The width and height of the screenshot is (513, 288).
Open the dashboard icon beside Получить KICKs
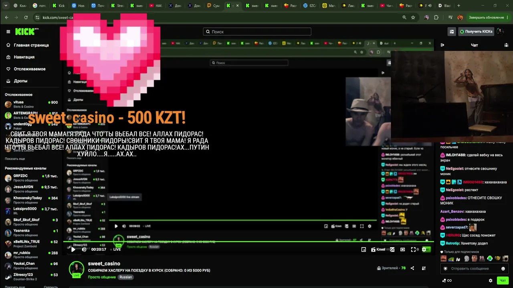452,32
